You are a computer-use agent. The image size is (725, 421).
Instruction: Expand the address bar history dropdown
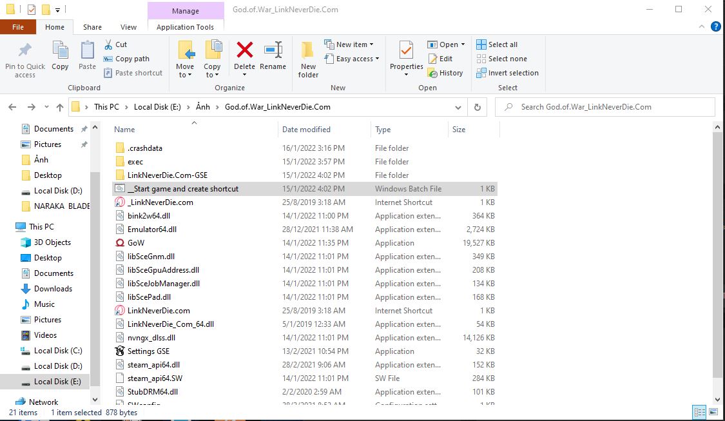pyautogui.click(x=458, y=108)
